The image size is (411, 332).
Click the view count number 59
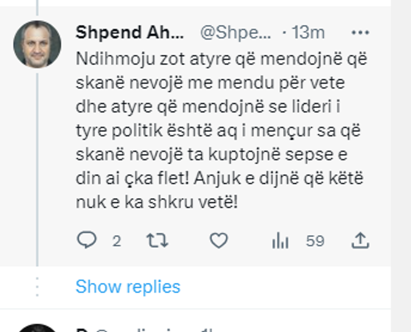[315, 241]
